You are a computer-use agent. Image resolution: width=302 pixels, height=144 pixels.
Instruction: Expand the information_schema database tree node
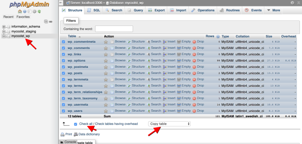[x=4, y=27]
